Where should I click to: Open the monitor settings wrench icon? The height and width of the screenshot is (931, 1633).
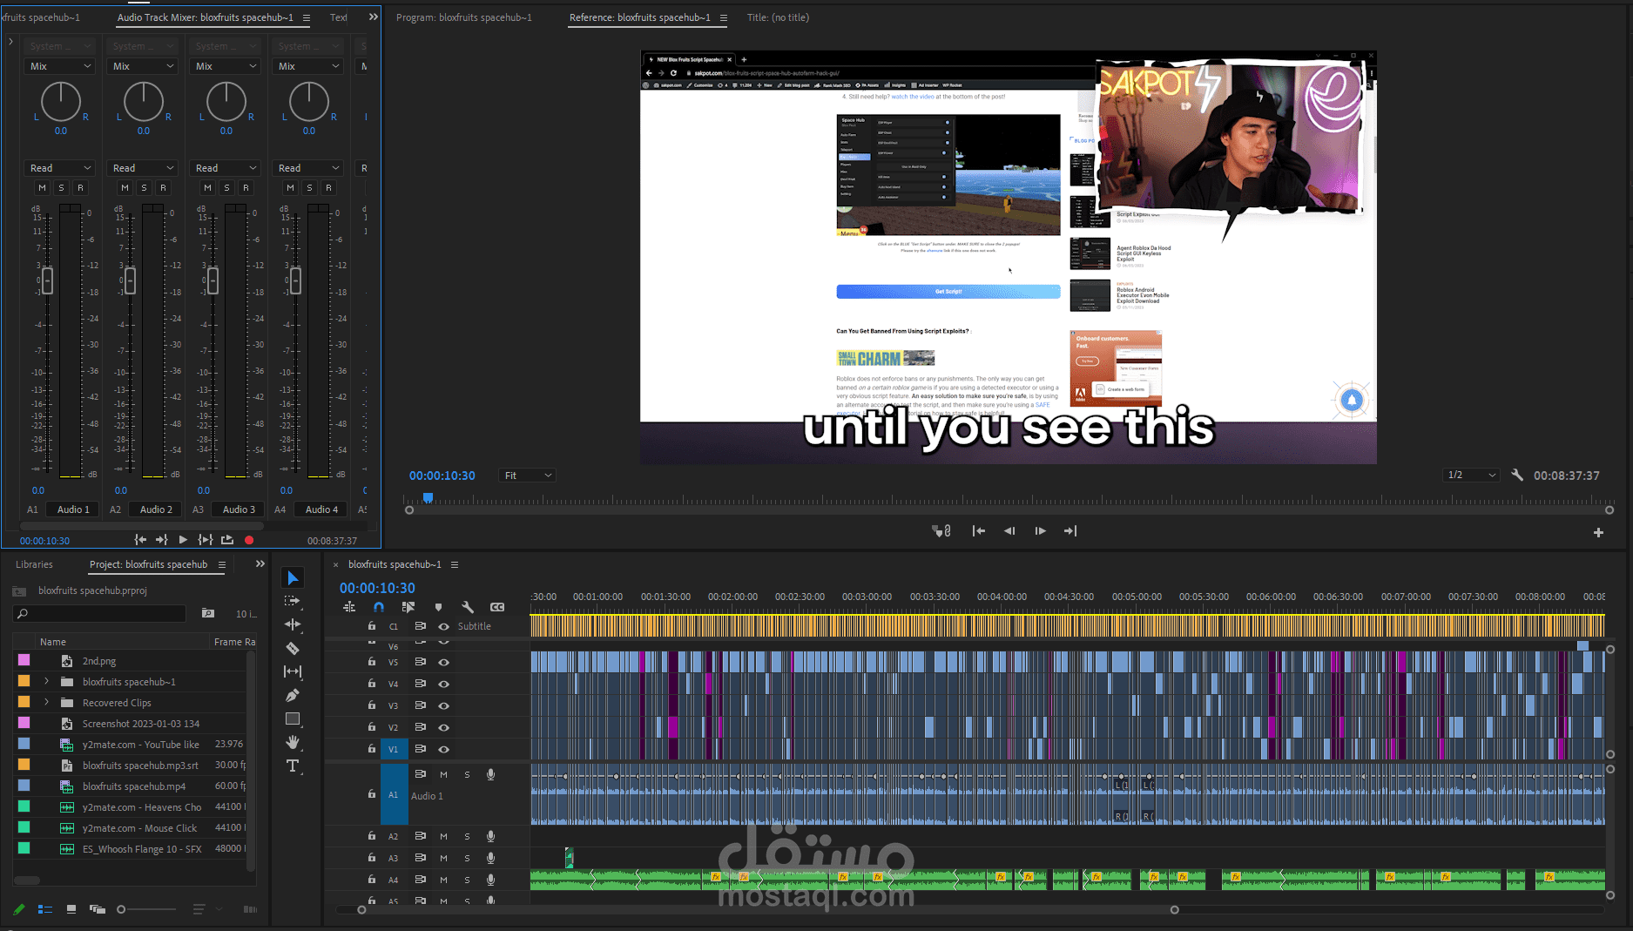[x=1517, y=475]
